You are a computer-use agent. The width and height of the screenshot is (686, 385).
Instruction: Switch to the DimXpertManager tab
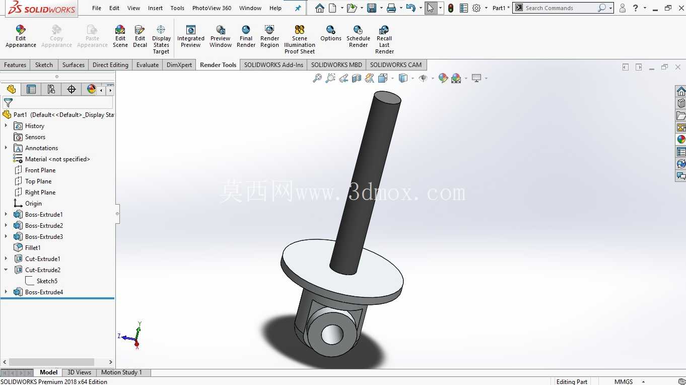pos(72,89)
